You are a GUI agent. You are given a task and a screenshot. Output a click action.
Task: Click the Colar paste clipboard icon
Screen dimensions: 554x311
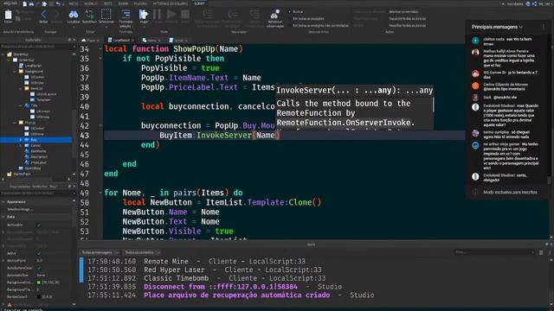point(8,15)
